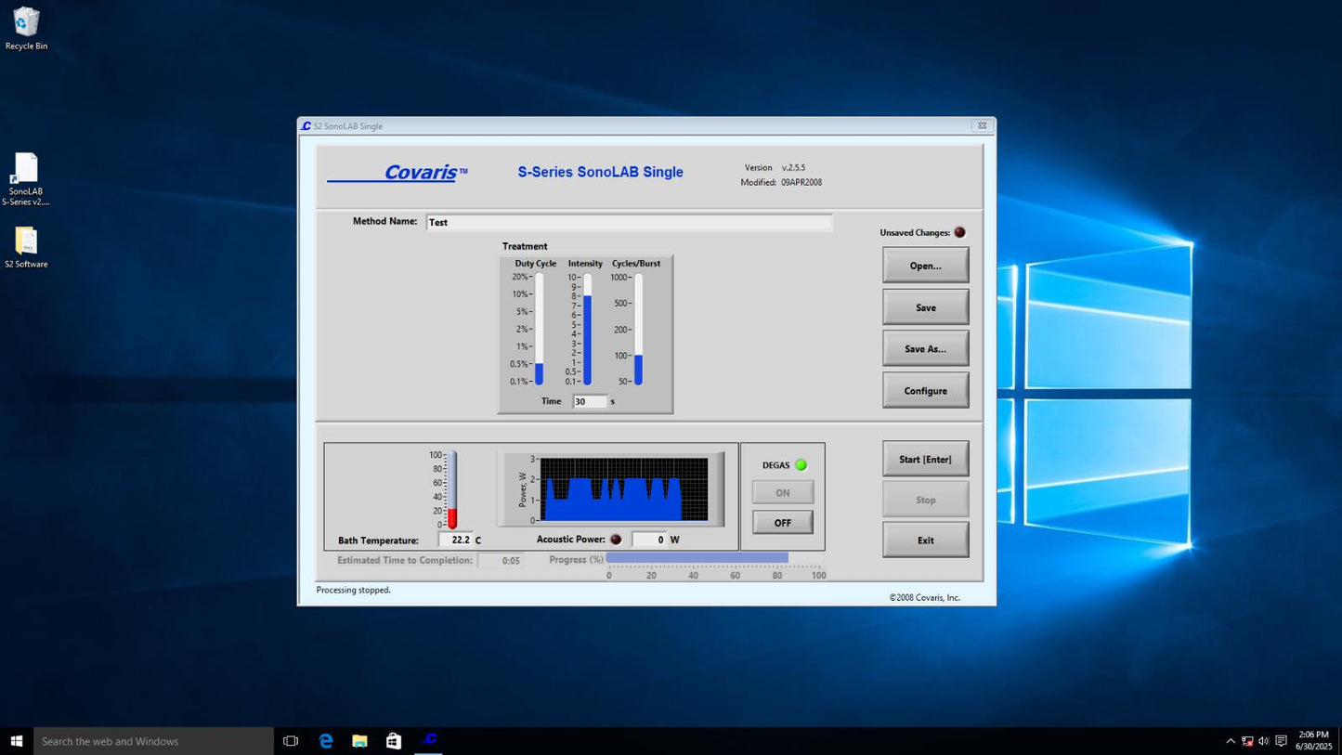
Task: Click the Microsoft Edge taskbar icon
Action: point(326,741)
